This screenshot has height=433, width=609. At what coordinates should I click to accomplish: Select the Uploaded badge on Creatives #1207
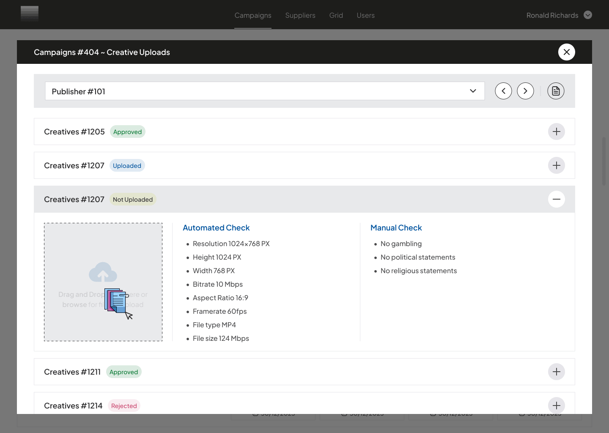(x=127, y=165)
